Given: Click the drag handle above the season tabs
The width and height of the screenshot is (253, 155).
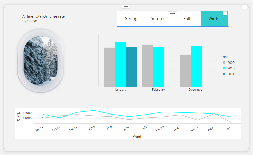Looking at the screenshot, I should [173, 13].
